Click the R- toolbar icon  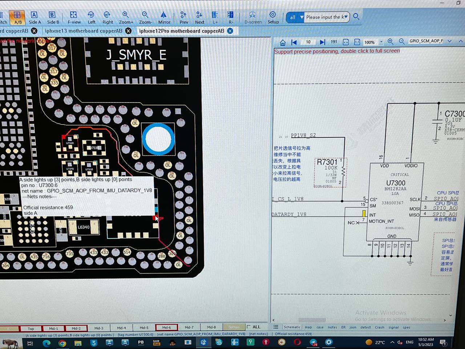pyautogui.click(x=230, y=17)
